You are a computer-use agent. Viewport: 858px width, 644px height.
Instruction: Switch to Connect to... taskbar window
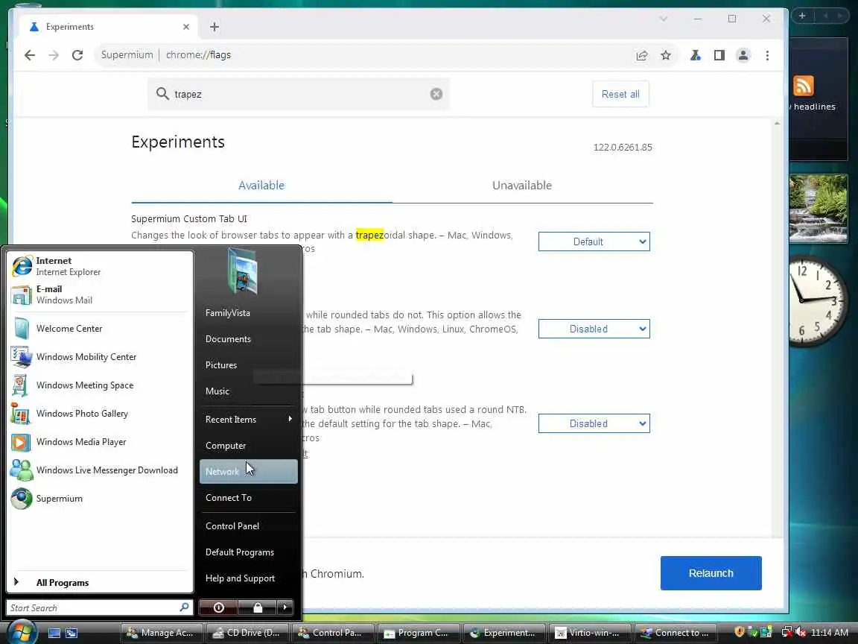point(676,633)
